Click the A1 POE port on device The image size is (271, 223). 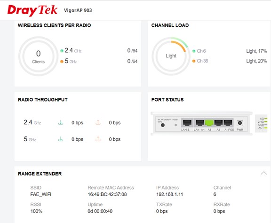click(x=228, y=123)
